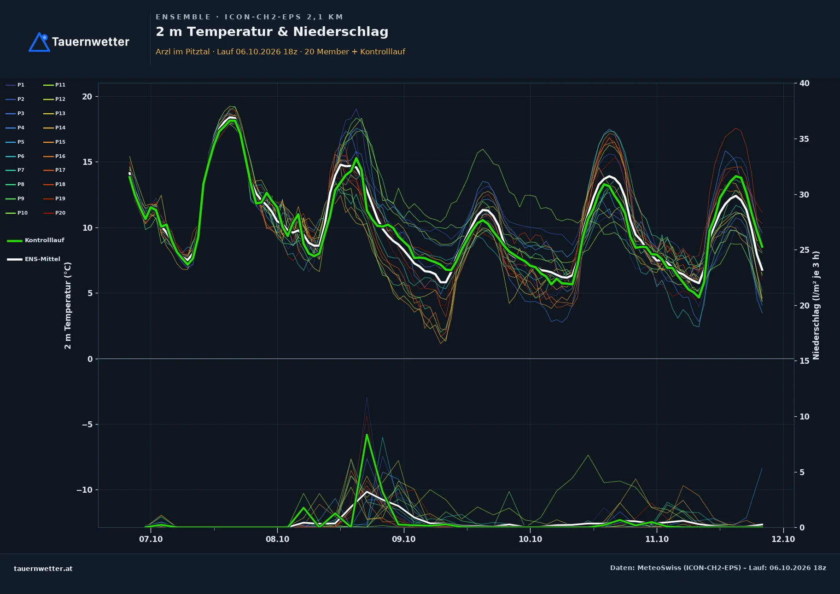Select the P14 legend entry

click(54, 128)
